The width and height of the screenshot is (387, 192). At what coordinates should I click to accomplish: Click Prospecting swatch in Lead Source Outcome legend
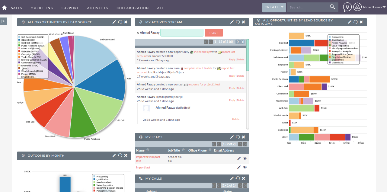click(330, 37)
